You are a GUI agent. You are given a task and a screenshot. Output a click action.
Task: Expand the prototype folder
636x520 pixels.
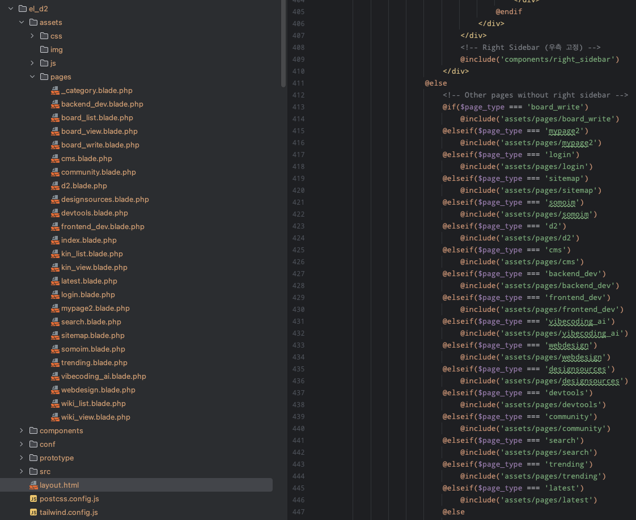[x=22, y=458]
